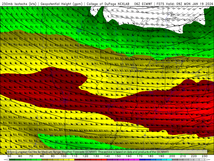This screenshot has height=161, width=214.
Task: Click the ECMWF copyright notice text
Action: click(88, 152)
